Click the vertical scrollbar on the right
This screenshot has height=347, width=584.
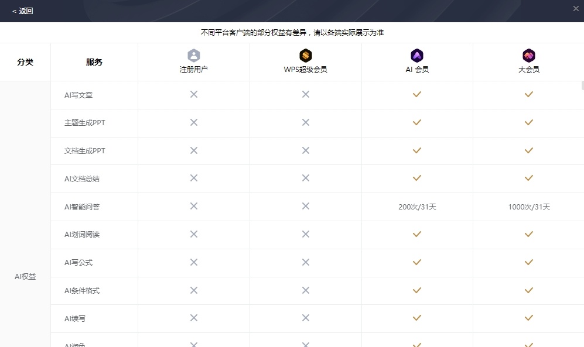pos(582,85)
